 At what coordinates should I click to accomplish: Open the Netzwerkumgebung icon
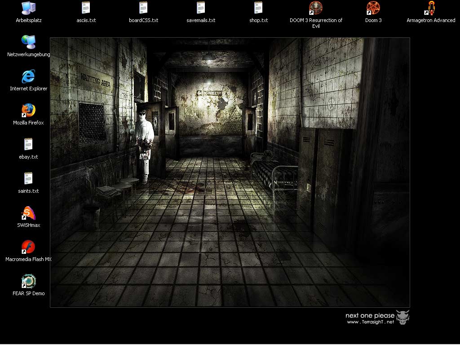(28, 42)
